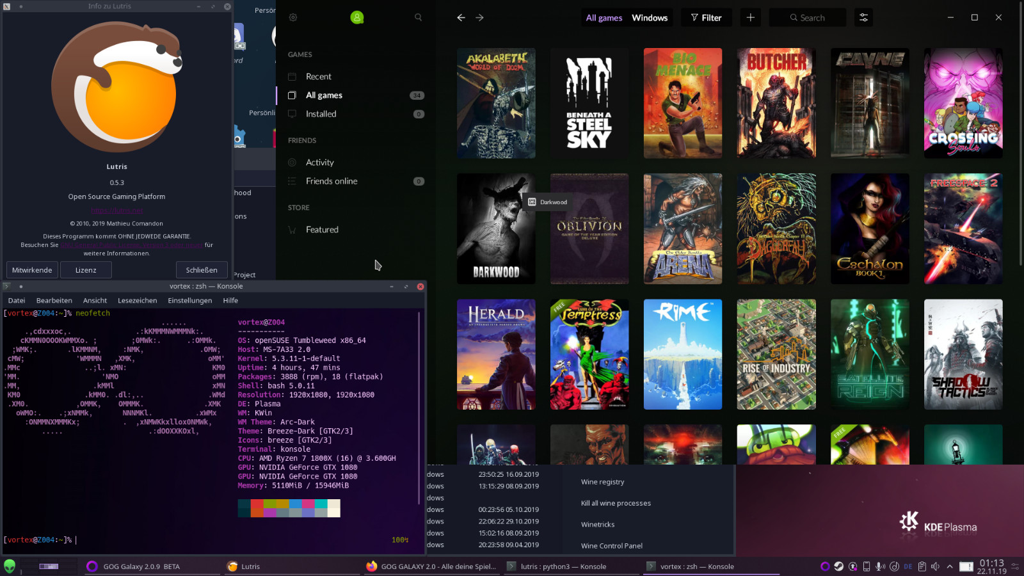Screen dimensions: 1024x576
Task: Expand hidden system tray icons arrow
Action: point(950,566)
